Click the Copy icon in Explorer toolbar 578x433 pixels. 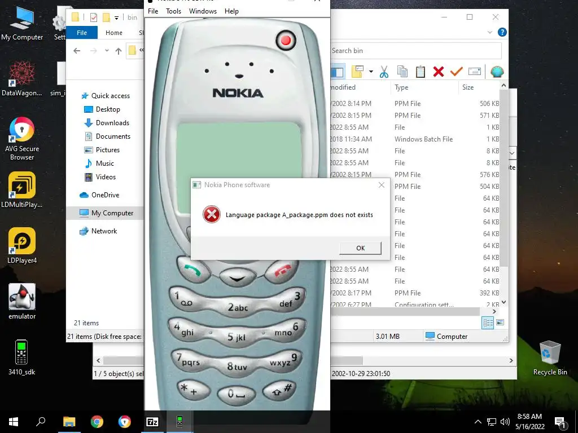[x=402, y=72]
